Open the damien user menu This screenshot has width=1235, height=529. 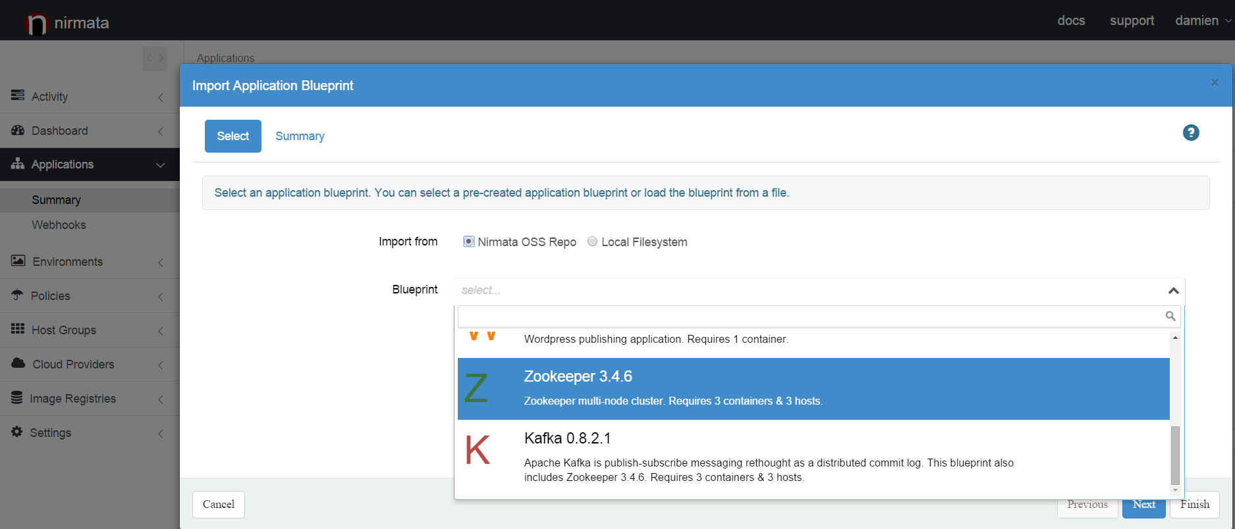(1203, 20)
